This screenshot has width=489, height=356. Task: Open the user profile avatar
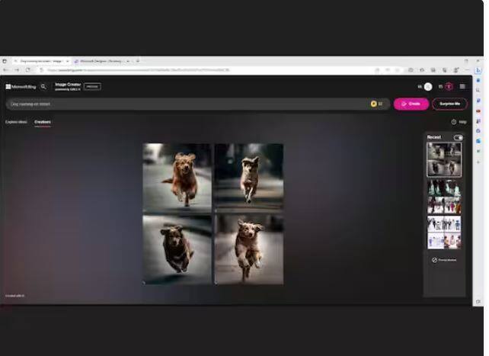[x=428, y=87]
